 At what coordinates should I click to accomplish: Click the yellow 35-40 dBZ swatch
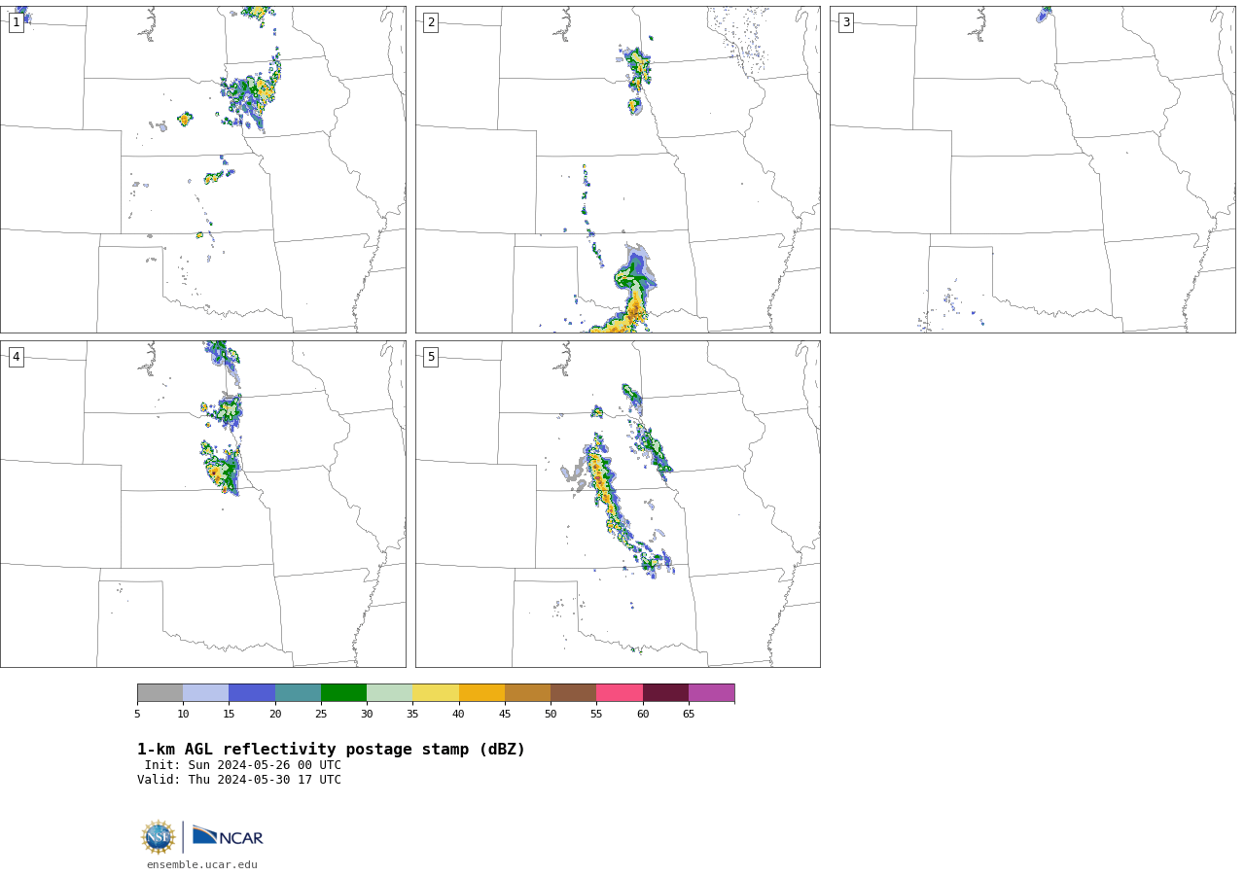436,692
